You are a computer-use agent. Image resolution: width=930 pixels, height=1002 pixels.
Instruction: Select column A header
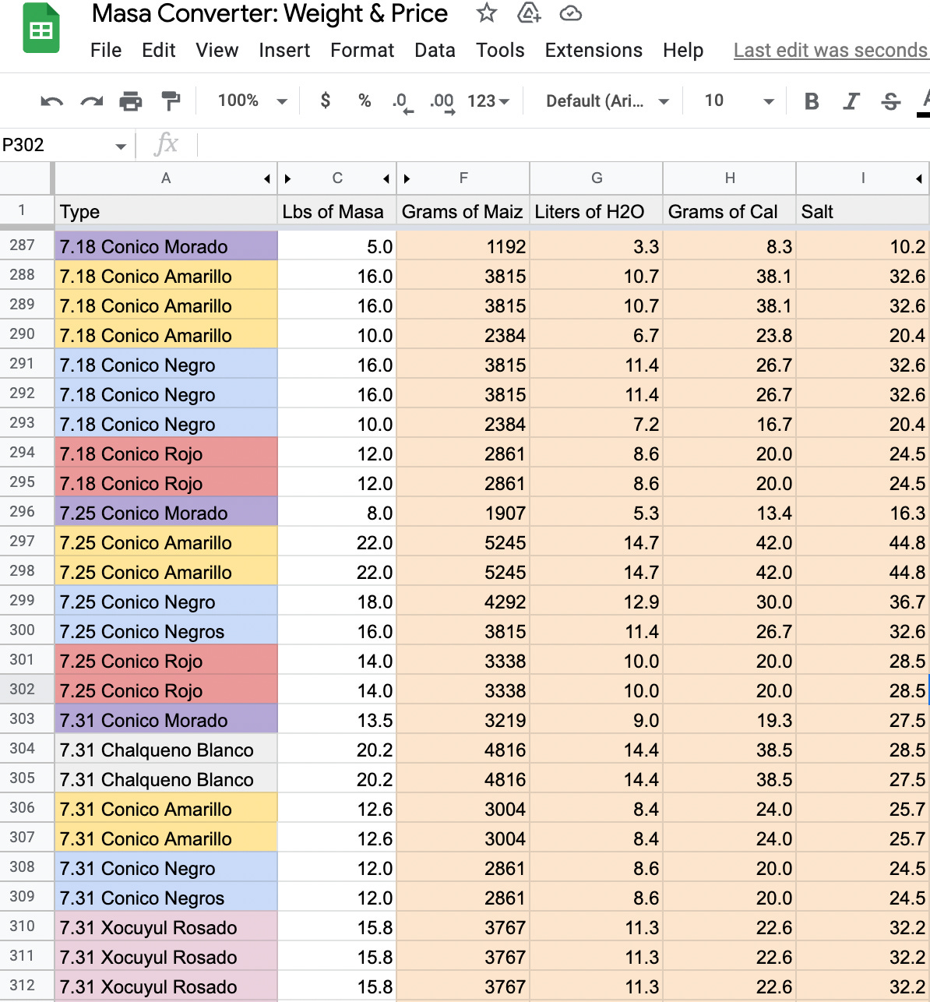[x=166, y=178]
